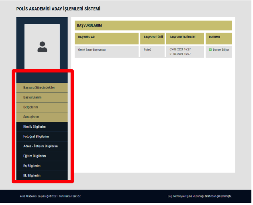Open Adres - İletişim Bilgilerim page
Image resolution: width=253 pixels, height=205 pixels.
pos(41,146)
